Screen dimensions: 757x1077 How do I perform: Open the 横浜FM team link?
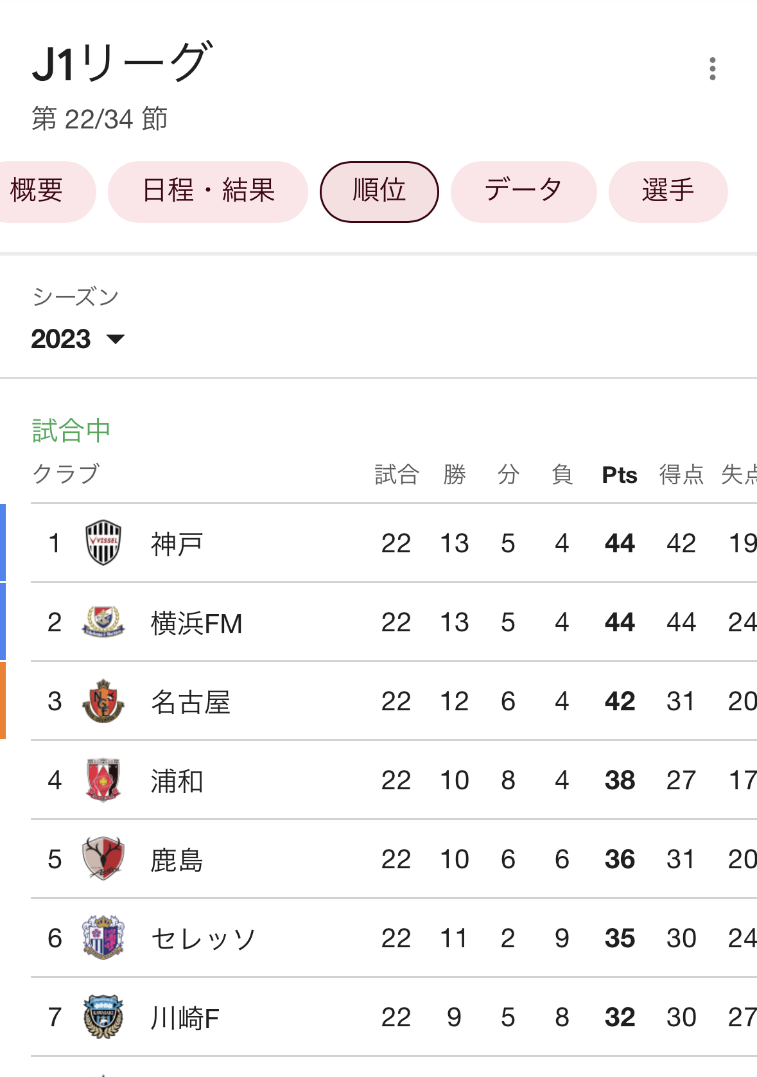(196, 623)
